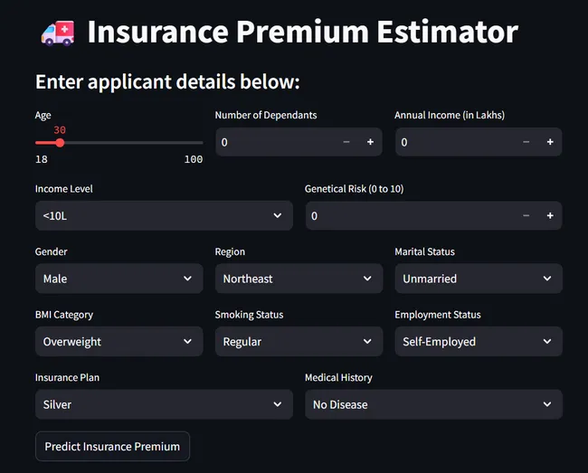This screenshot has height=473, width=588.
Task: Increase Annual Income with plus button
Action: coord(550,142)
